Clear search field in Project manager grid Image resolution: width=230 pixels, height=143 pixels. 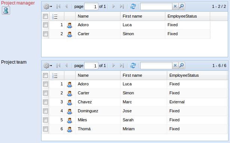coord(175,6)
